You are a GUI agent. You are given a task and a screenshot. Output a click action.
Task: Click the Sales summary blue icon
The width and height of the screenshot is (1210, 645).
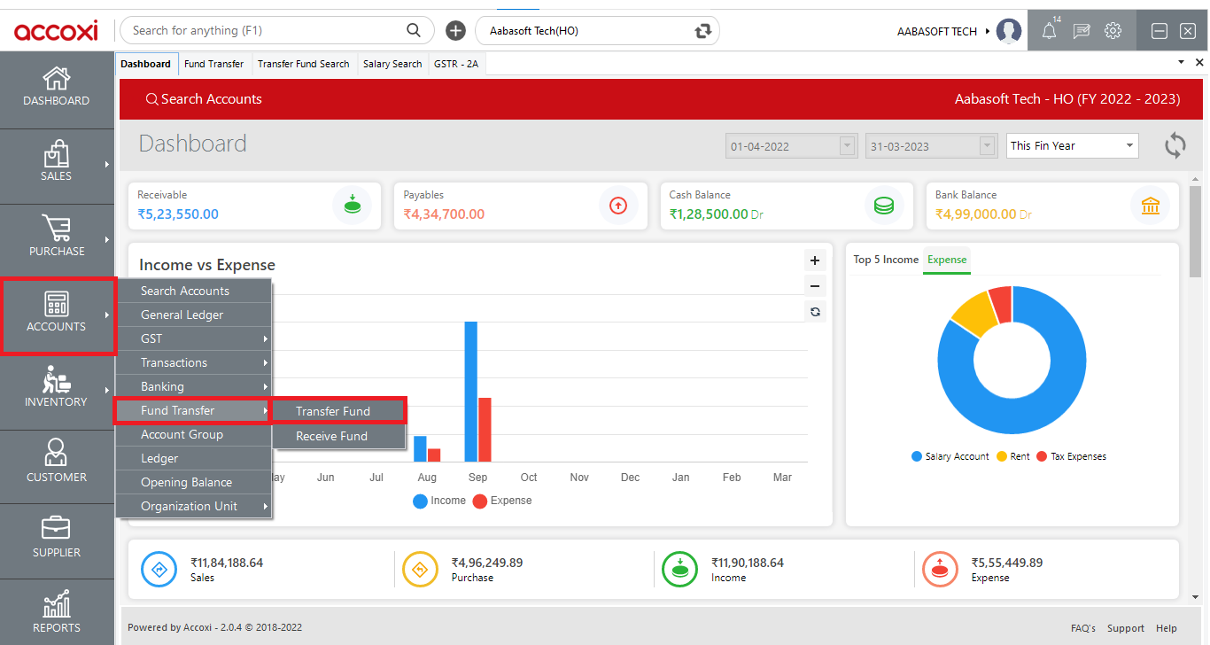160,569
